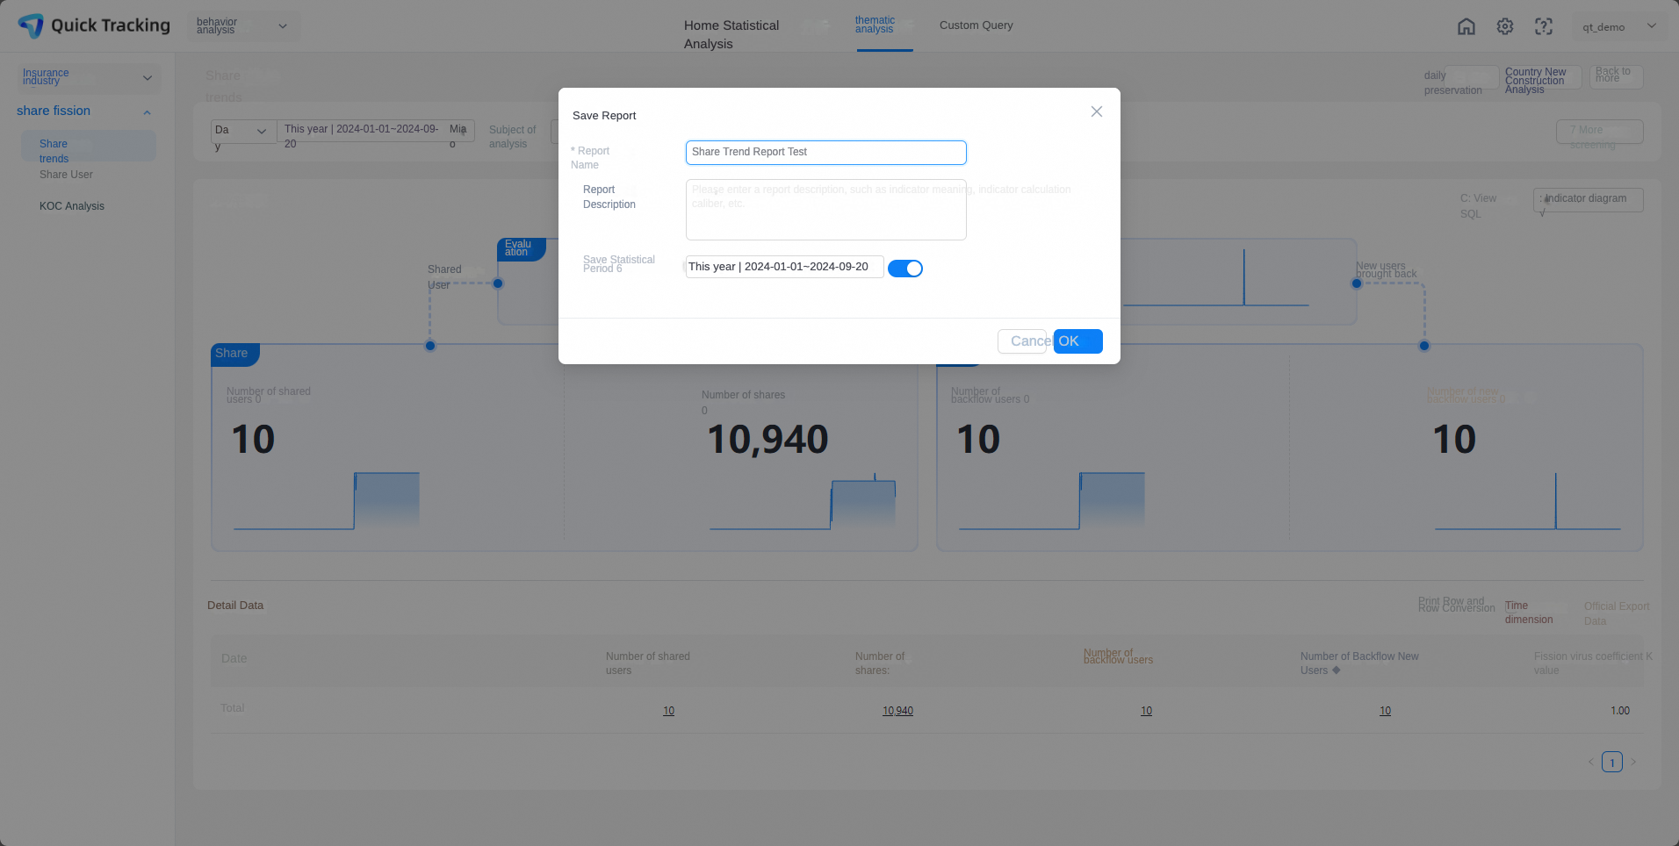
Task: Select Share trends in sidebar
Action: pyautogui.click(x=89, y=147)
